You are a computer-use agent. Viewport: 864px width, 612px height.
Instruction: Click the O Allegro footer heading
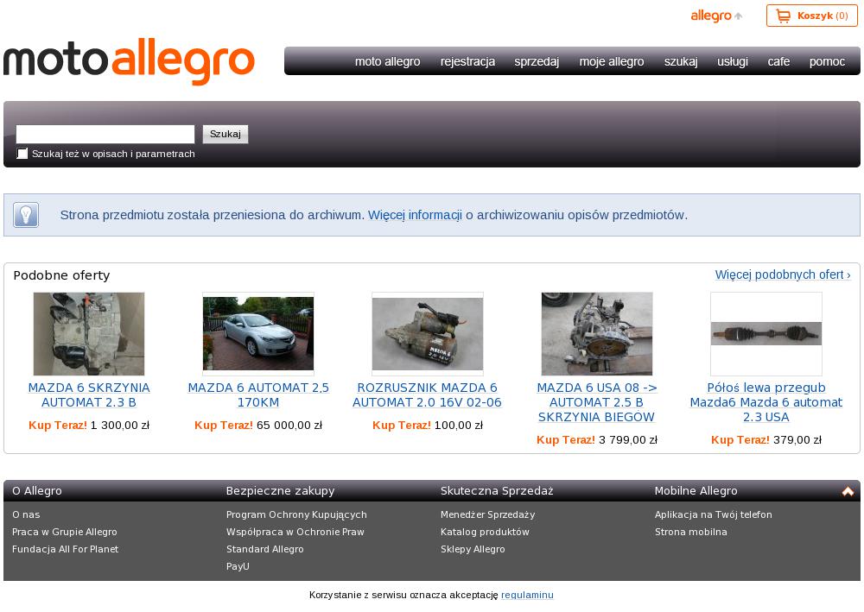point(37,491)
